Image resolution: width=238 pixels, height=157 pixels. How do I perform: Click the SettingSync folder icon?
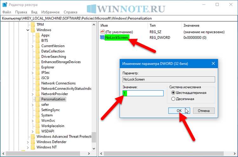(37, 110)
